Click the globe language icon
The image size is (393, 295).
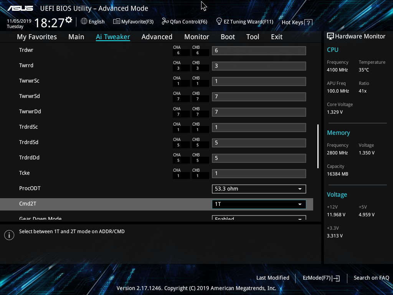click(x=84, y=22)
